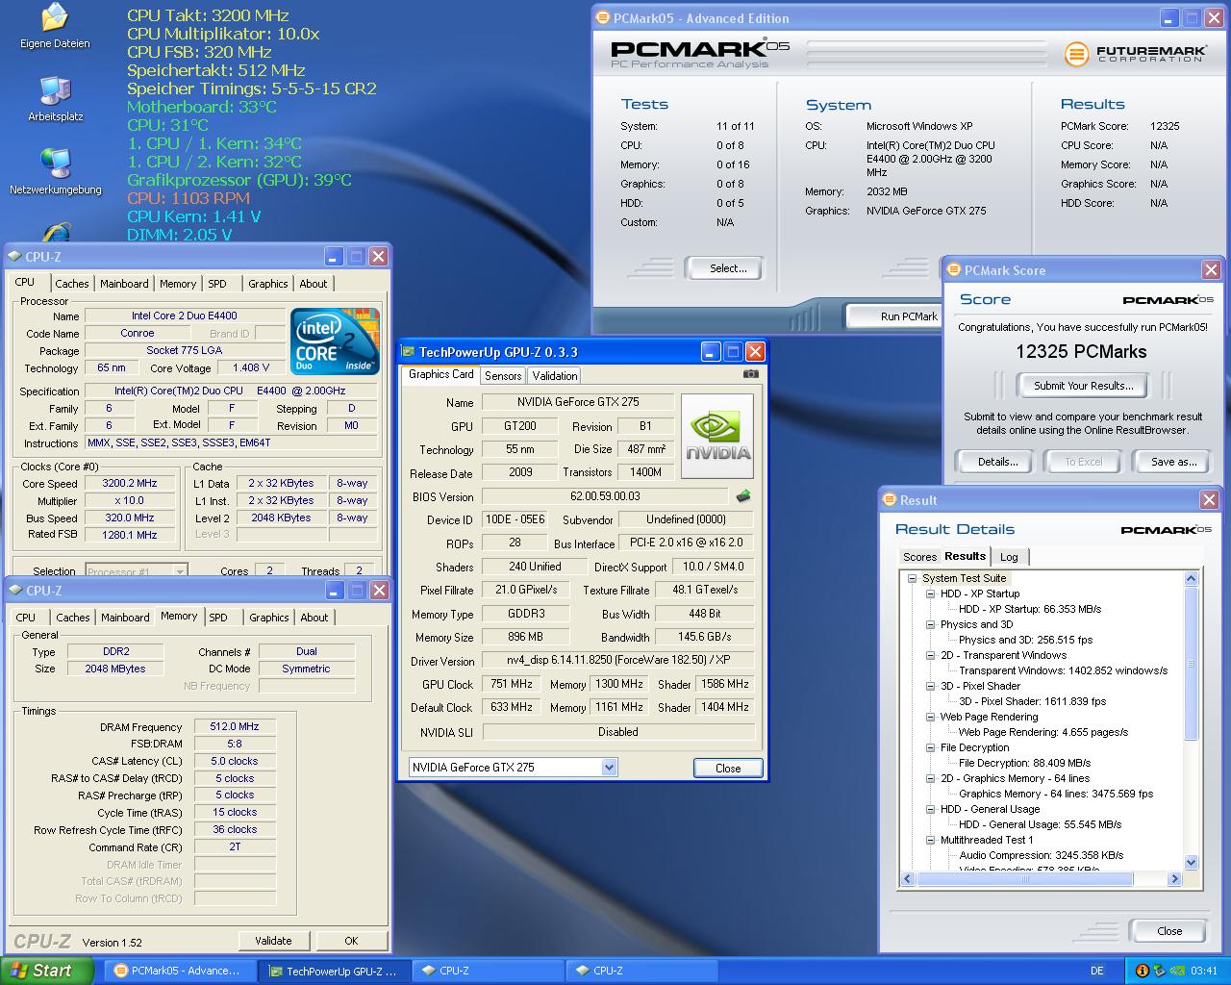The width and height of the screenshot is (1231, 985).
Task: Click Save as... button
Action: click(1173, 462)
